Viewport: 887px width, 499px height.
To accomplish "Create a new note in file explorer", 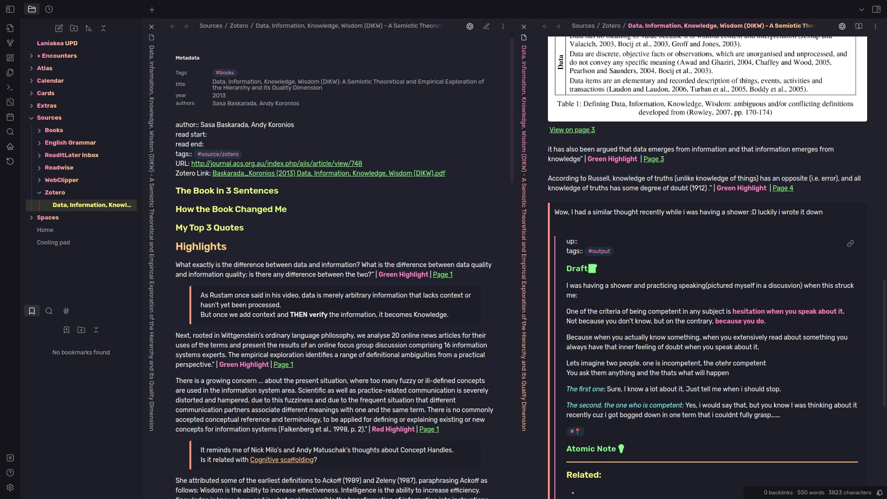I will 59,28.
